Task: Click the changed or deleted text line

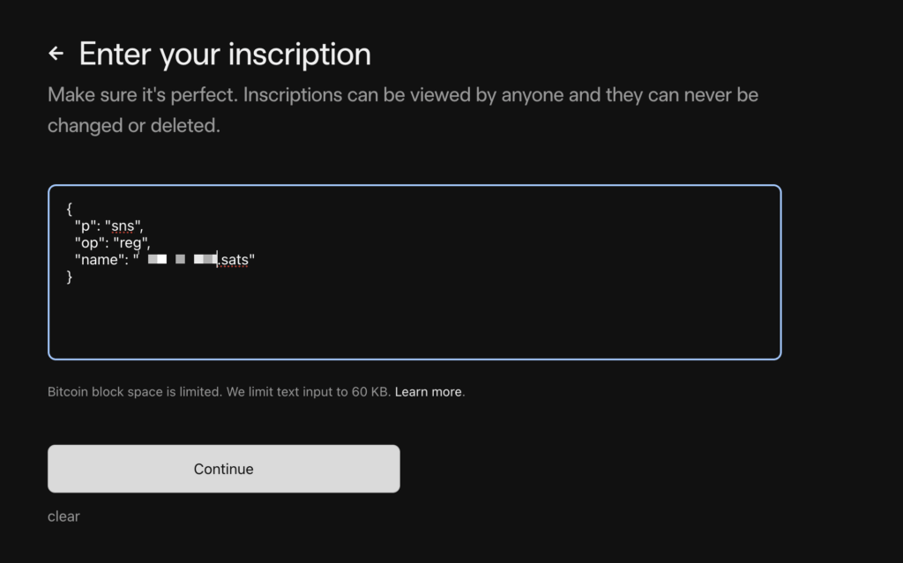Action: (x=134, y=125)
